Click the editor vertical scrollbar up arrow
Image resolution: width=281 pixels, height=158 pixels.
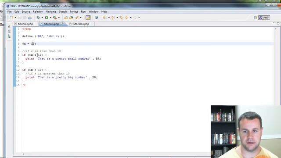276,29
